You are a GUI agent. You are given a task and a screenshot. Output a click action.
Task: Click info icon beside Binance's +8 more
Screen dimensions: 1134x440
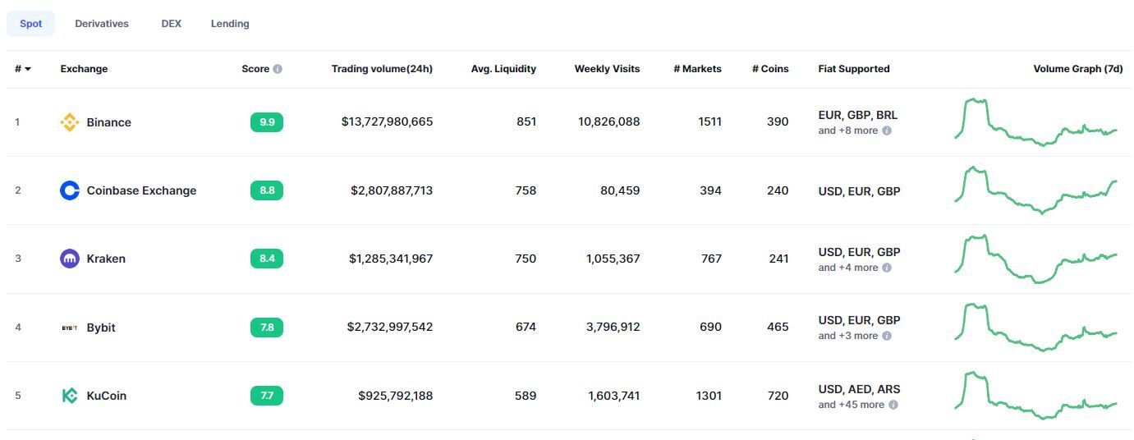click(x=887, y=131)
